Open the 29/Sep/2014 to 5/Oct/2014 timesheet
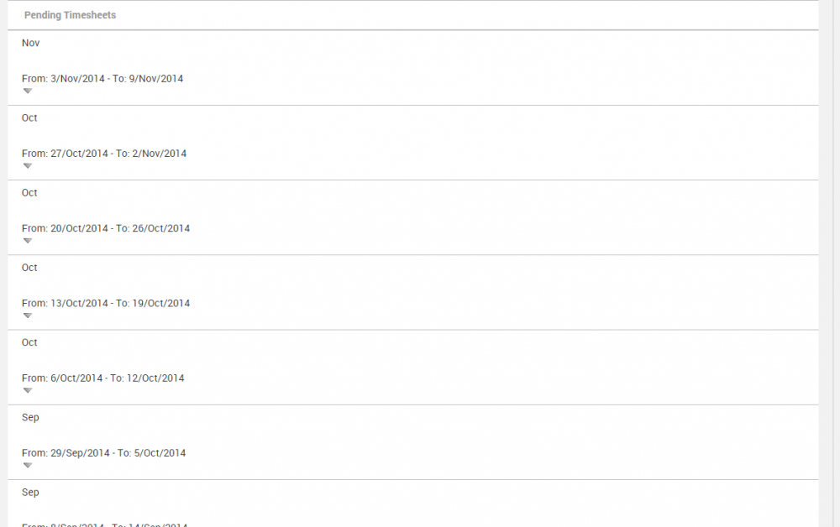This screenshot has height=527, width=840. point(104,453)
